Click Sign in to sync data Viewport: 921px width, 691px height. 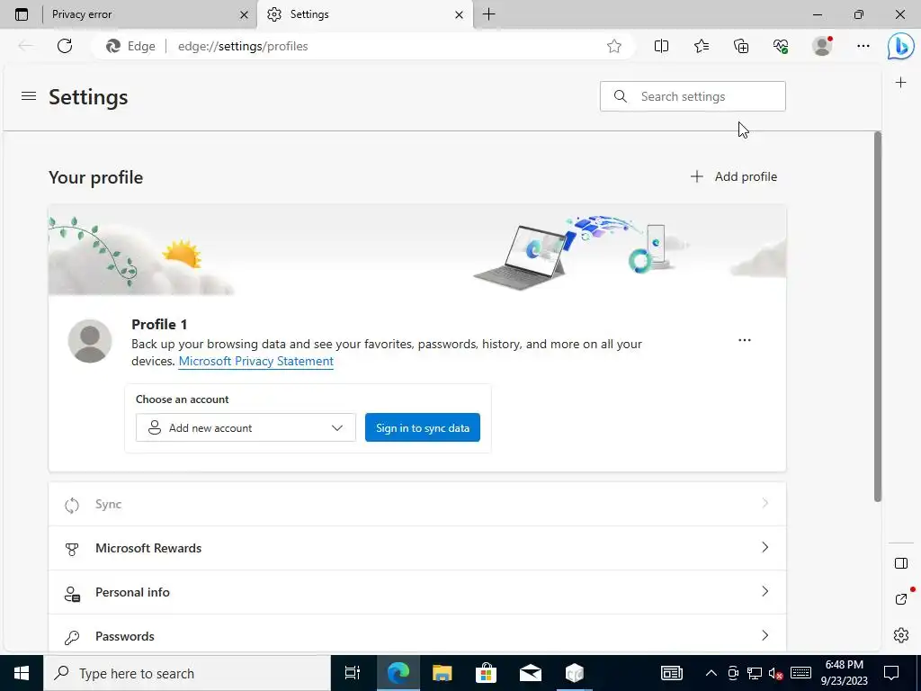click(x=423, y=427)
